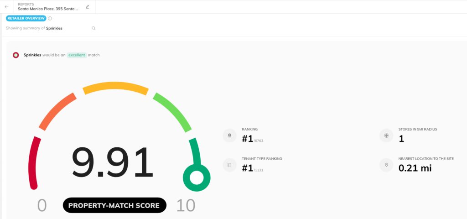
Task: Click the Sprinkles retailer search field
Action: tap(51, 28)
